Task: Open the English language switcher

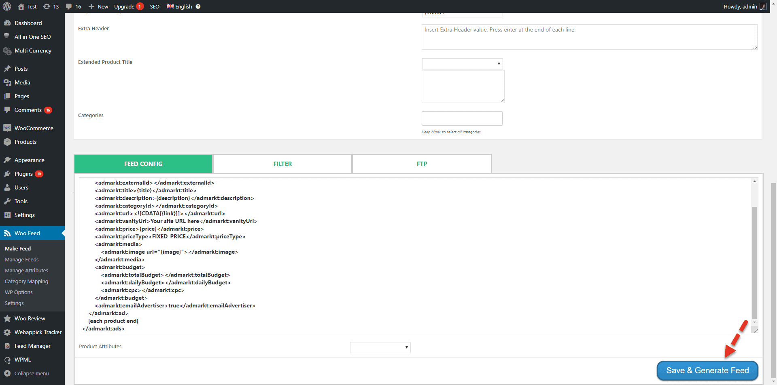Action: [179, 6]
